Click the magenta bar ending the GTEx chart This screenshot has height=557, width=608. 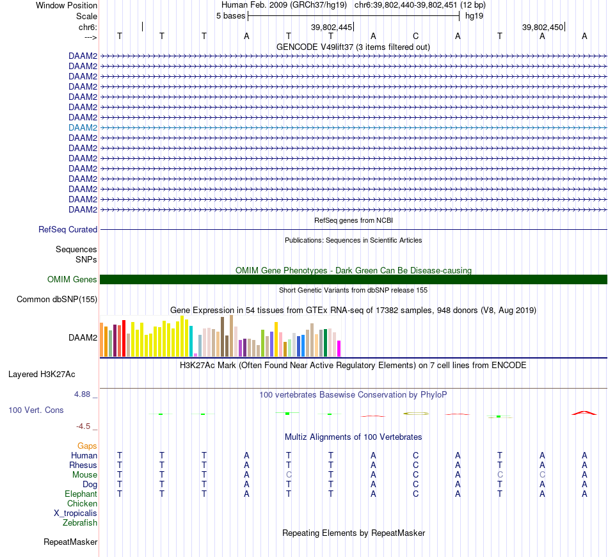(x=339, y=348)
